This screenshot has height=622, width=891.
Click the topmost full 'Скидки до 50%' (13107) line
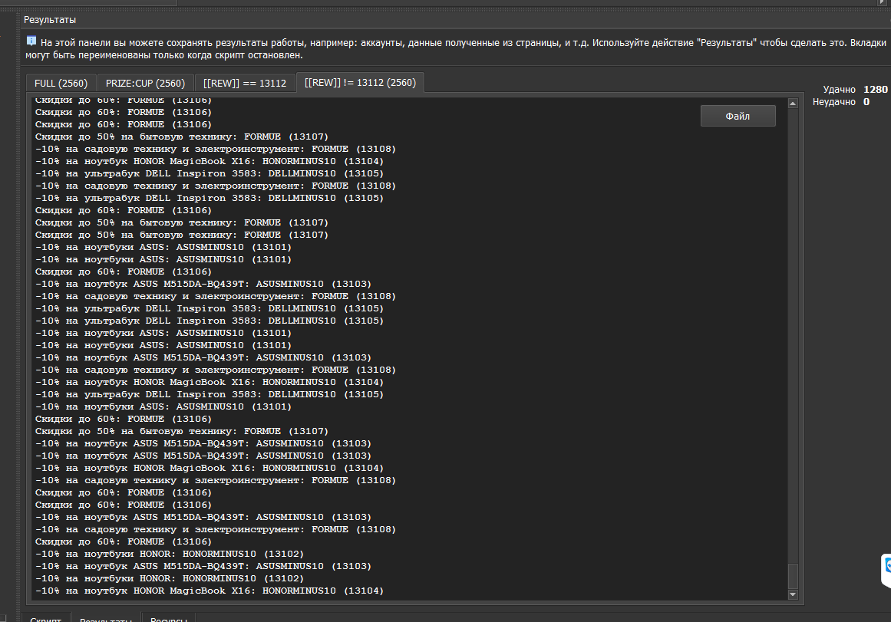(182, 137)
